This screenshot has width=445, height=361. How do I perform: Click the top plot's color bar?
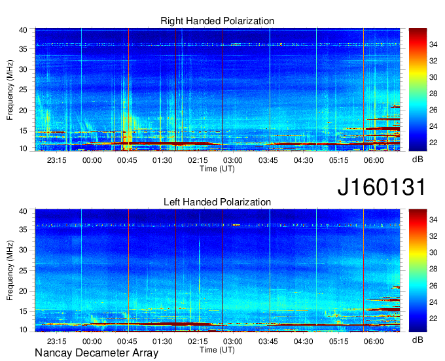418,90
